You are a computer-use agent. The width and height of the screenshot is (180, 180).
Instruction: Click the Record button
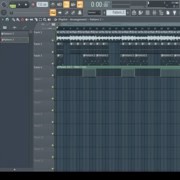[33, 4]
